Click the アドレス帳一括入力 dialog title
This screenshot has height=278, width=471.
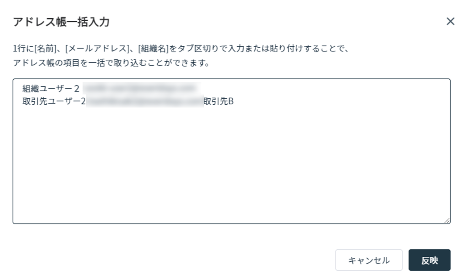tap(61, 22)
